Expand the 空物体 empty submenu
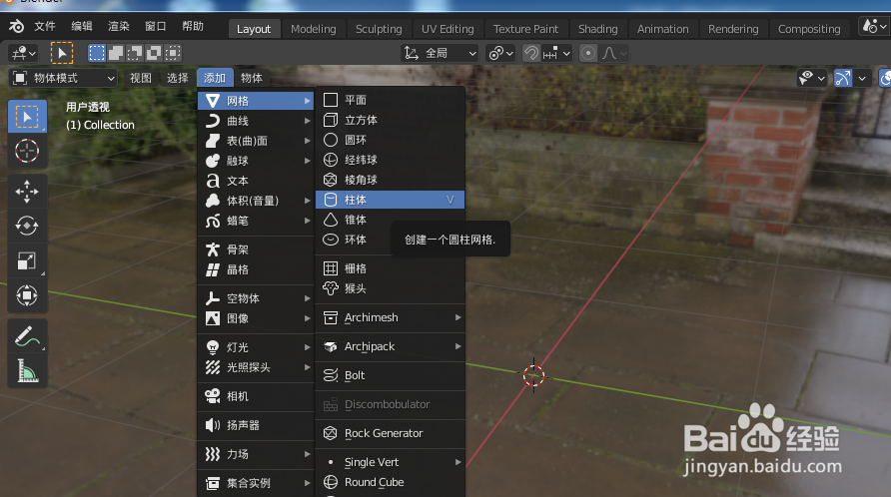The width and height of the screenshot is (891, 497). pos(256,298)
